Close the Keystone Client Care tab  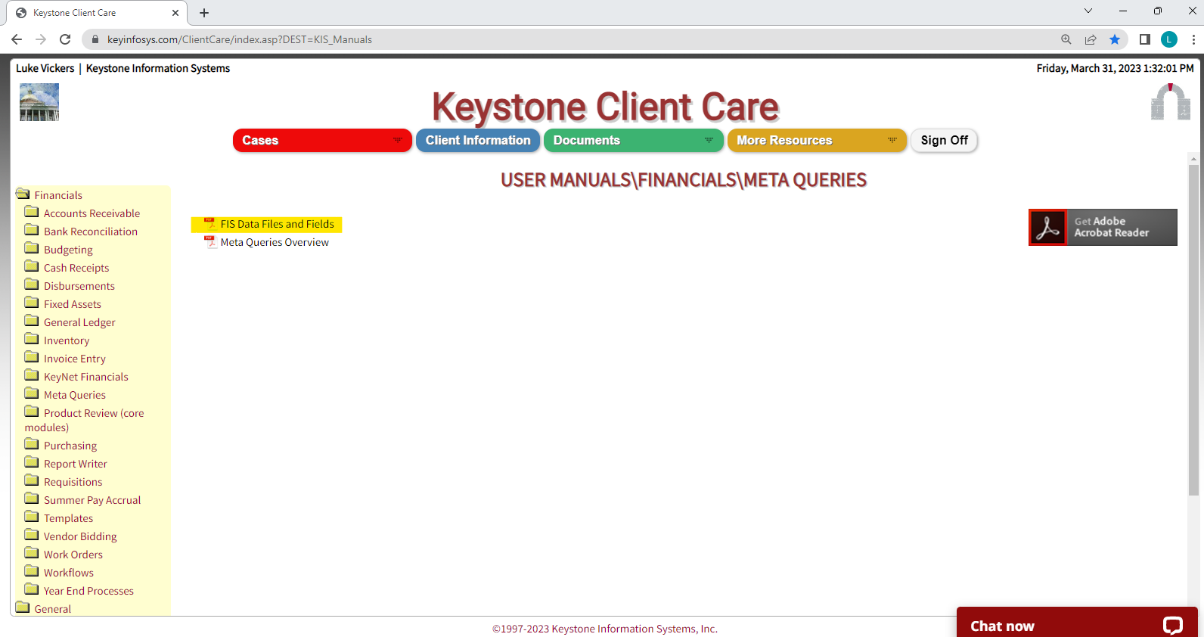click(175, 13)
